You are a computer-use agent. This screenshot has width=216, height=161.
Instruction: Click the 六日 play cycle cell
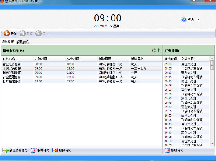click(x=134, y=73)
